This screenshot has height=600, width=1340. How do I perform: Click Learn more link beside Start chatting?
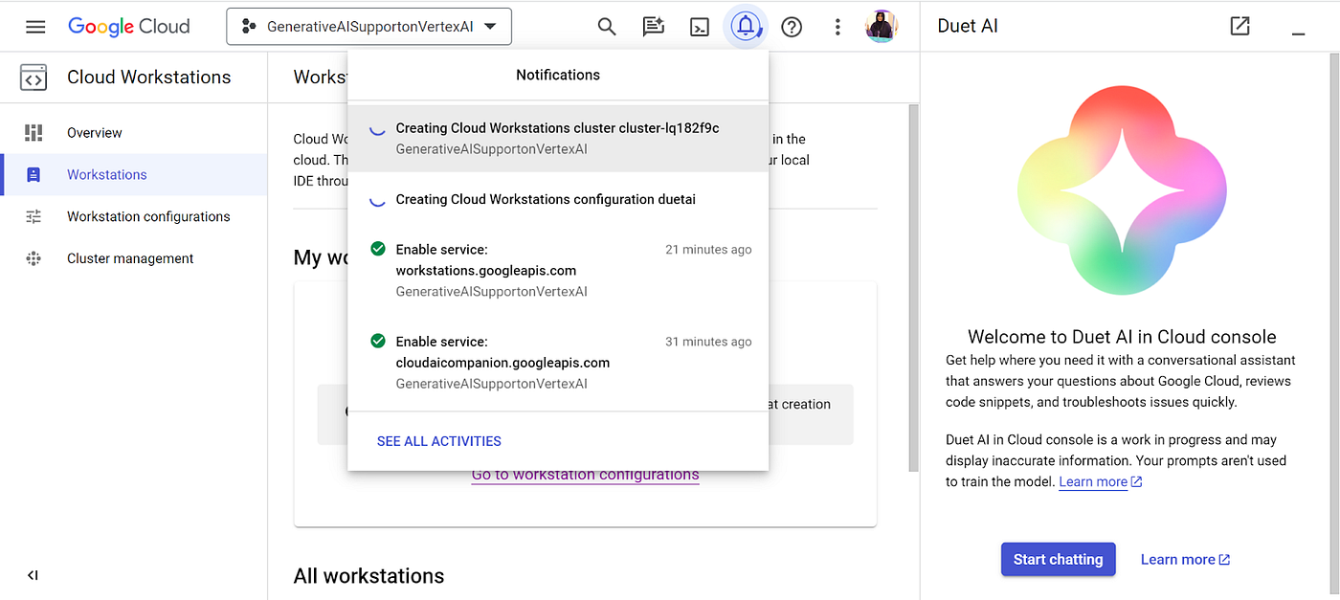tap(1185, 560)
